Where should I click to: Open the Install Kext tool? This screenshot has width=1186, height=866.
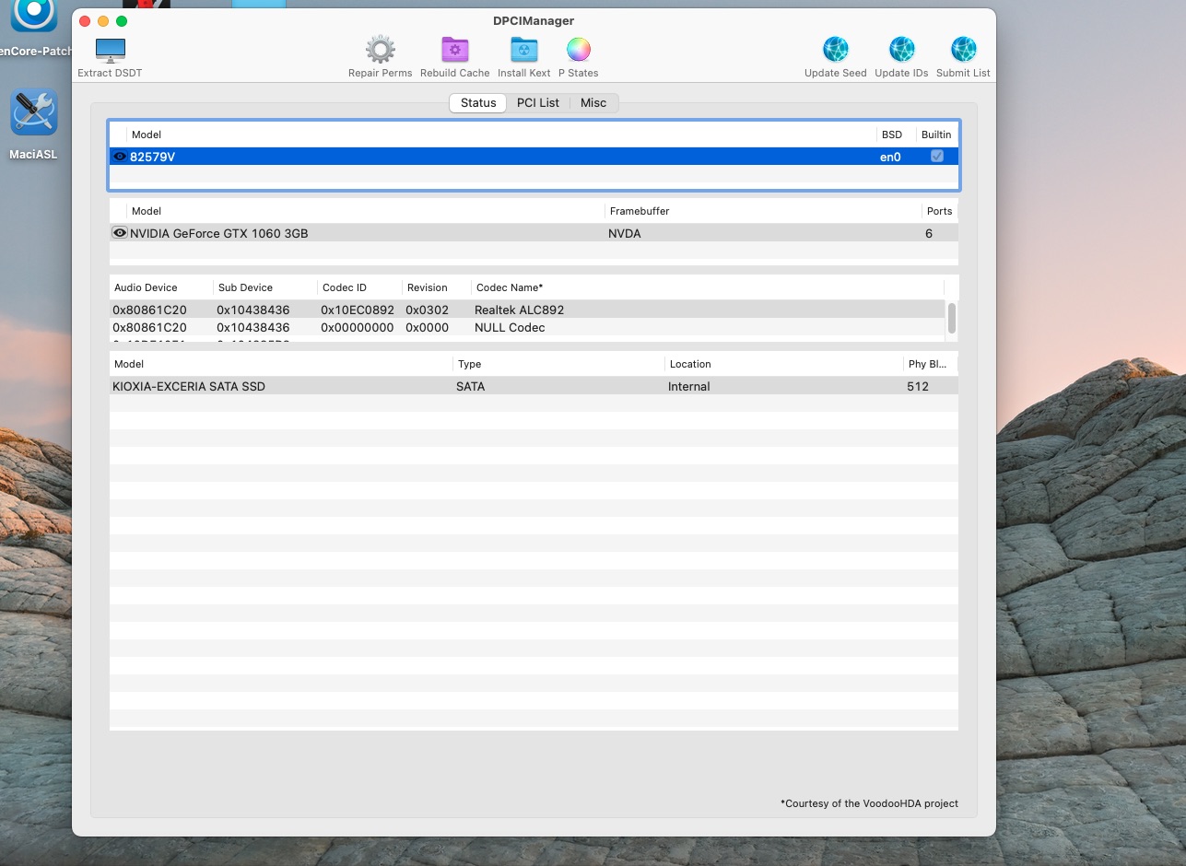pyautogui.click(x=523, y=51)
